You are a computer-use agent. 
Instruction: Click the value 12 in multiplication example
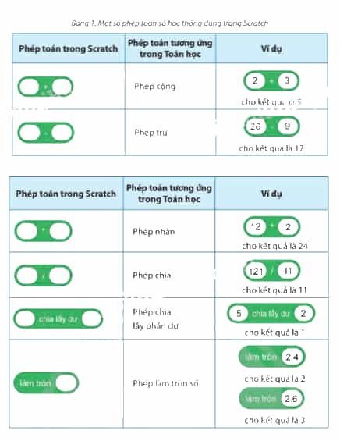(x=256, y=226)
